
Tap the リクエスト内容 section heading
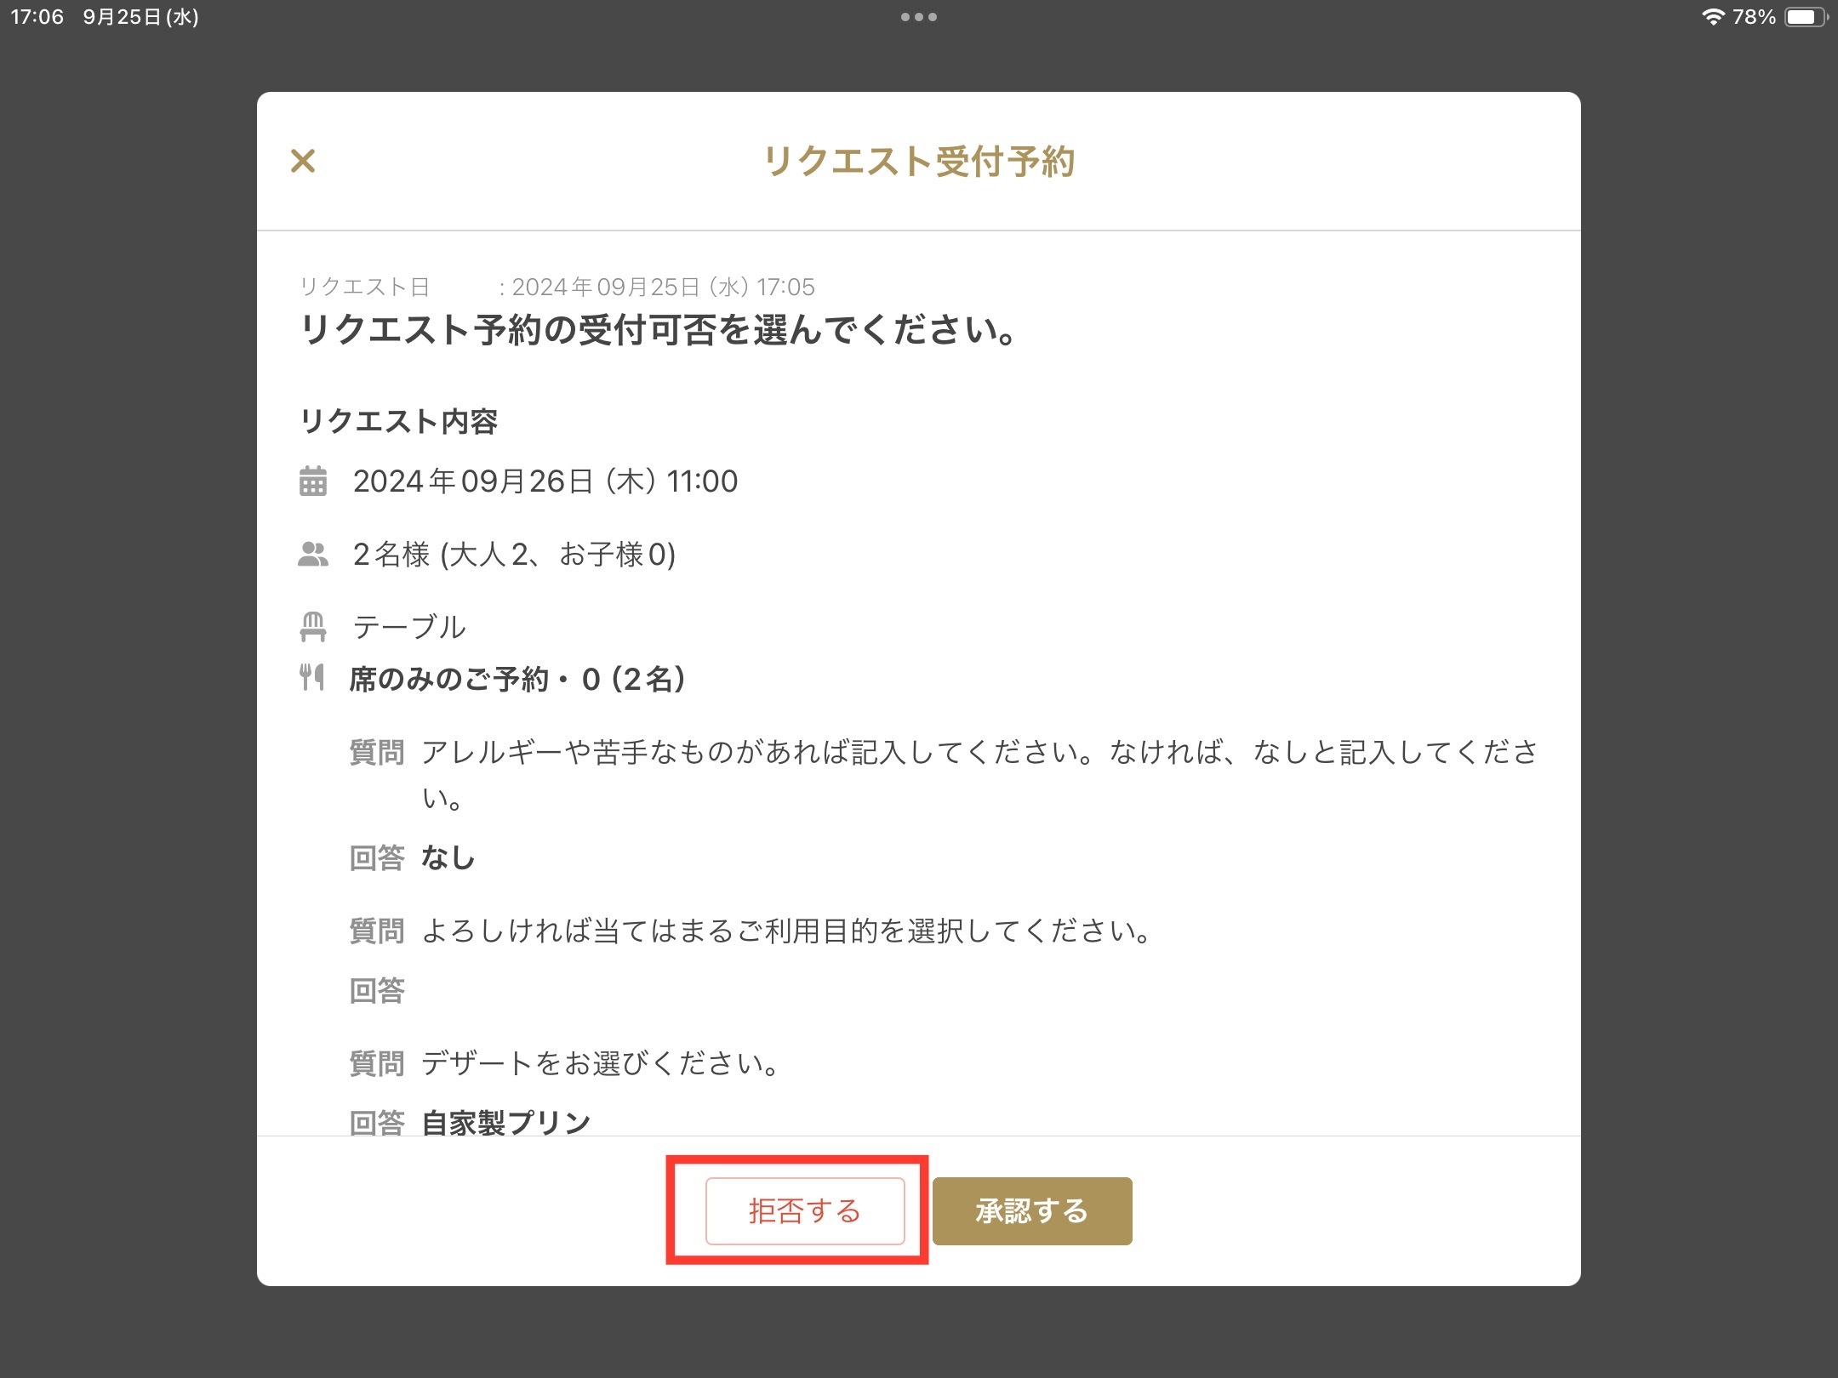tap(399, 421)
